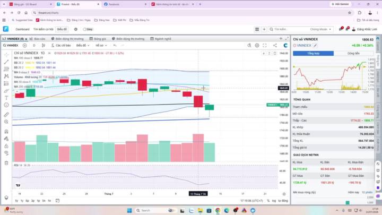Expand the Hồ sơ dropdown
This screenshot has height=215, width=382.
101,45
